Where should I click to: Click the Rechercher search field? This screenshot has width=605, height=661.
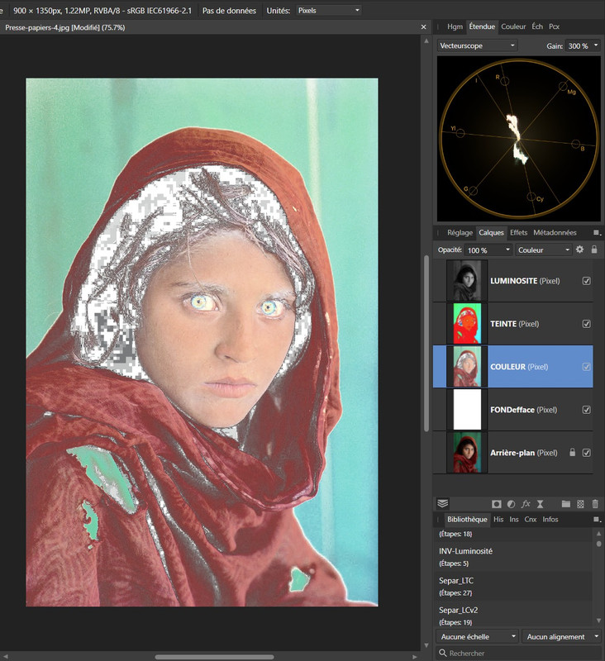(518, 653)
